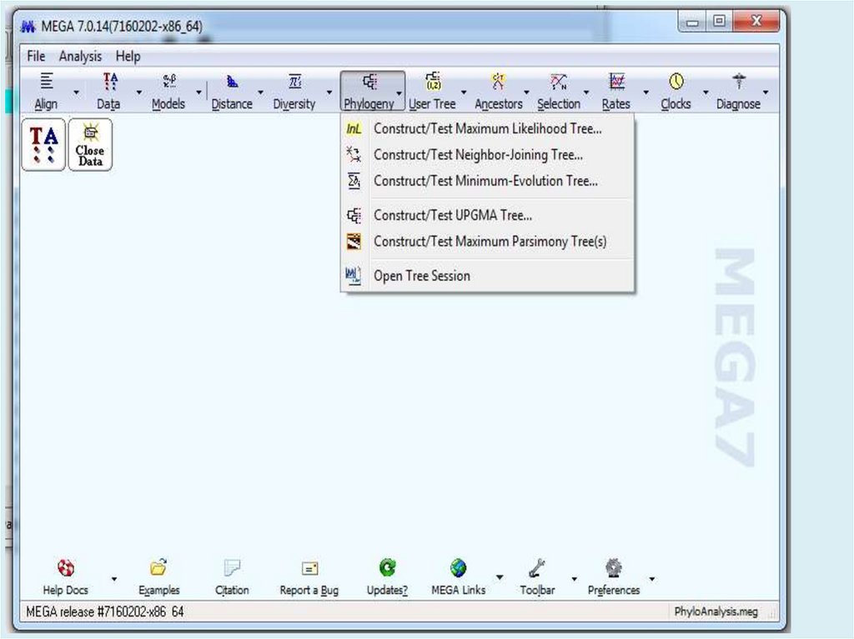Expand the Data dropdown arrow
This screenshot has width=854, height=639.
[139, 92]
